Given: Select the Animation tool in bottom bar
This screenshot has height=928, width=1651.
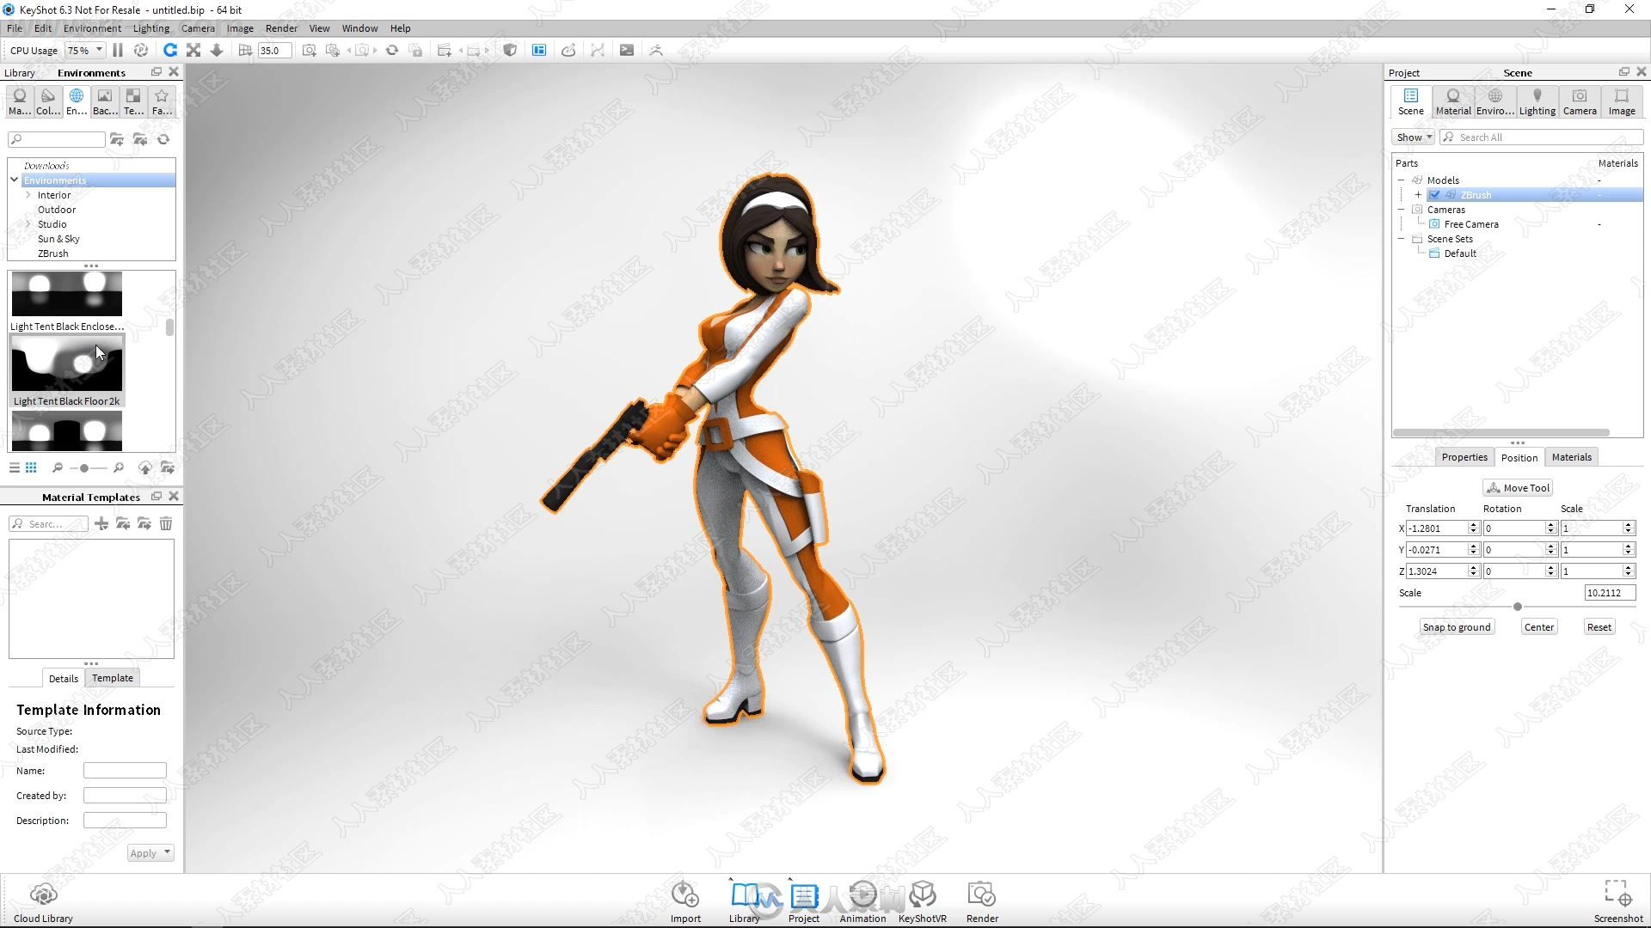Looking at the screenshot, I should point(863,901).
